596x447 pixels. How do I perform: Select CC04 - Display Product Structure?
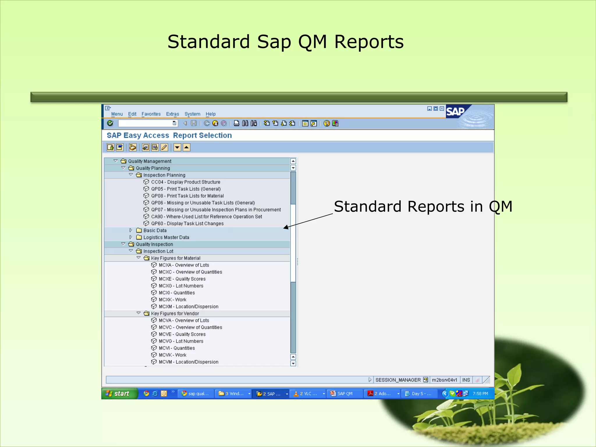coord(186,182)
